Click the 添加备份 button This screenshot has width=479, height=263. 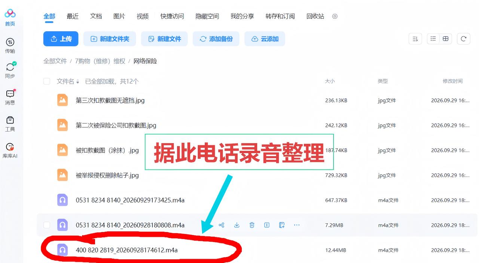click(216, 39)
